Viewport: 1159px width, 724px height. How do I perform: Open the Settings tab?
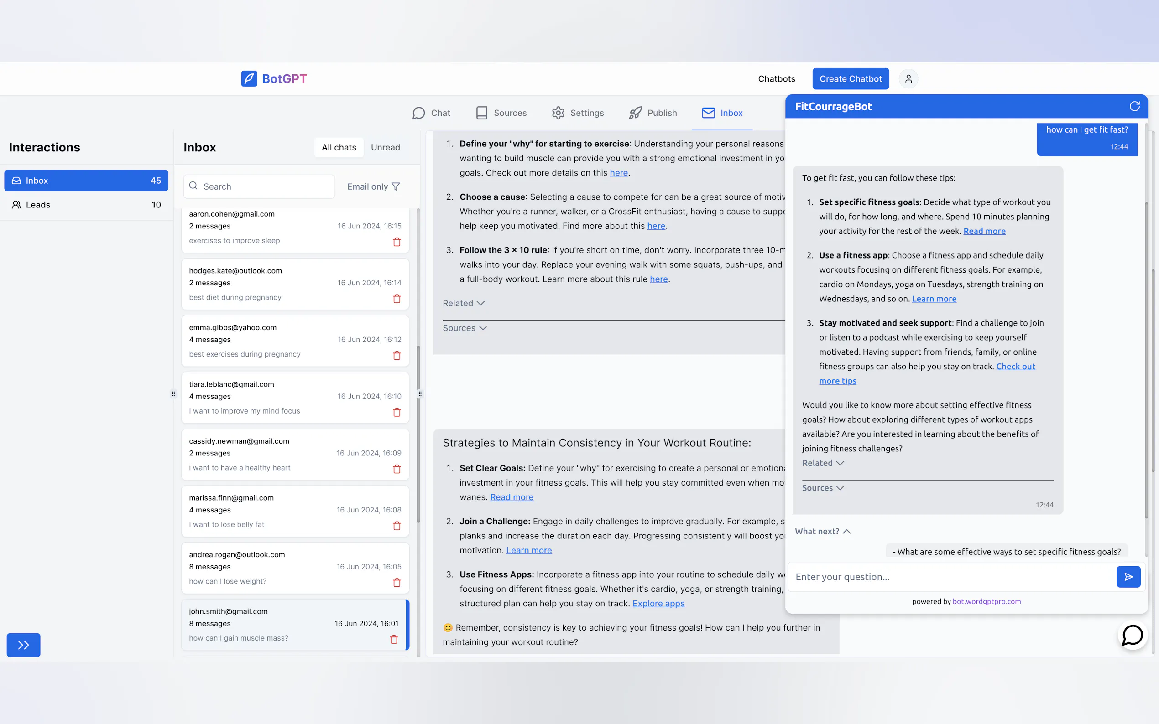pyautogui.click(x=578, y=113)
